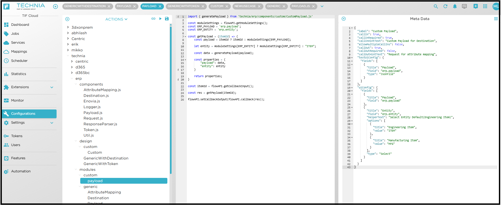Run the script with the play icon
The height and width of the screenshot is (205, 501).
click(160, 19)
